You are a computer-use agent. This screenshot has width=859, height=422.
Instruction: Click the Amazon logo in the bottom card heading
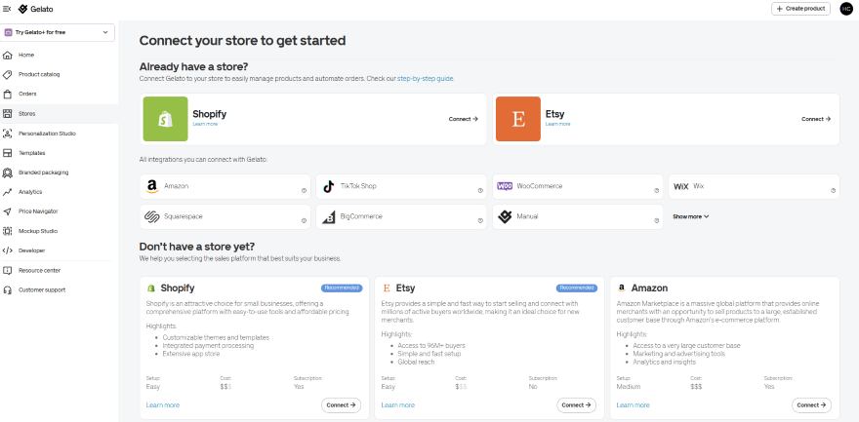[622, 288]
